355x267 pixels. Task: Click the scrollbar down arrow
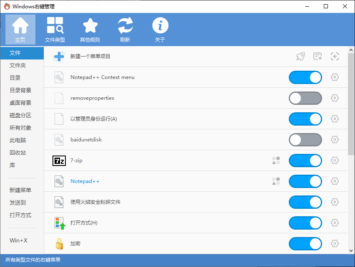coord(351,251)
